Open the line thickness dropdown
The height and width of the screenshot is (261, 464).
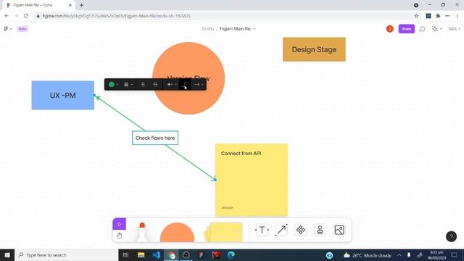128,84
